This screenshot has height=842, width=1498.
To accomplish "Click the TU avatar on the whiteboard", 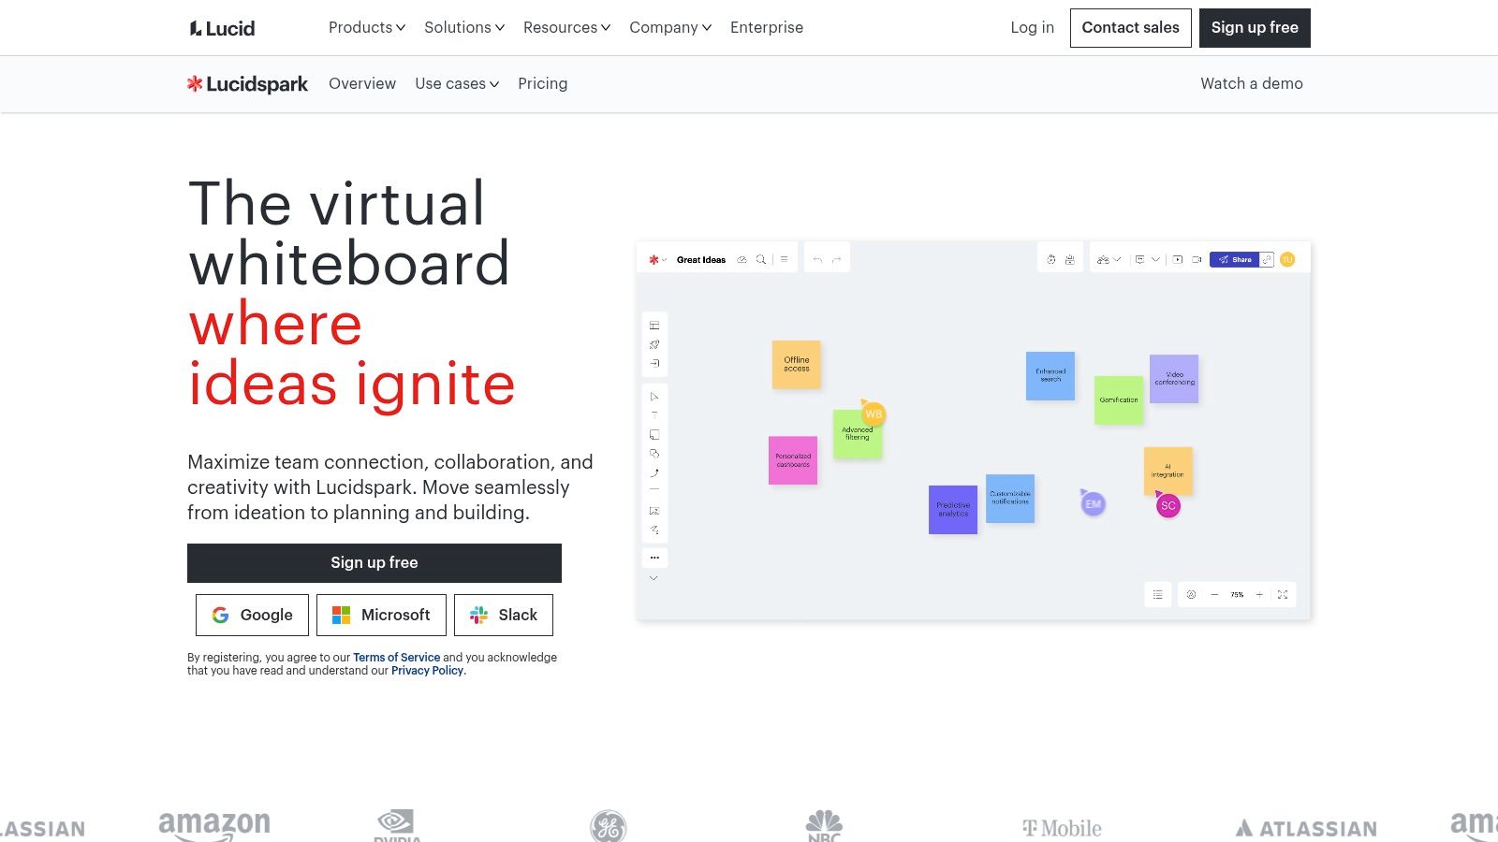I will 1286,259.
